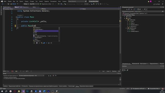Click the Save All icon in toolbar
The width and height of the screenshot is (165, 93).
click(x=15, y=4)
